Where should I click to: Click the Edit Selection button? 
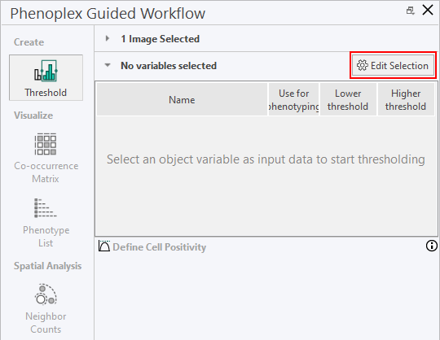pos(393,66)
